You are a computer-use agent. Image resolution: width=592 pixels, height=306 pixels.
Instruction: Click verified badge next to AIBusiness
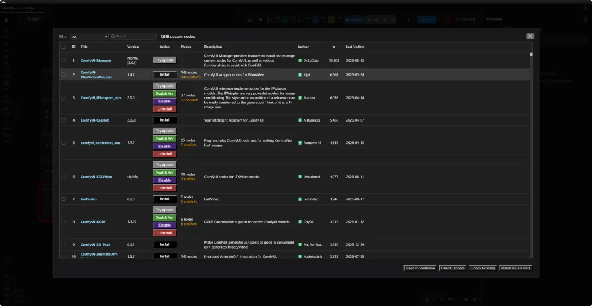pyautogui.click(x=300, y=120)
